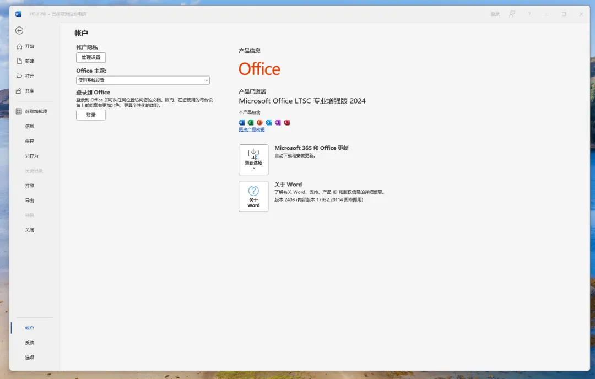Choose 关闭 (Close) in the sidebar
The width and height of the screenshot is (595, 379).
coord(30,230)
